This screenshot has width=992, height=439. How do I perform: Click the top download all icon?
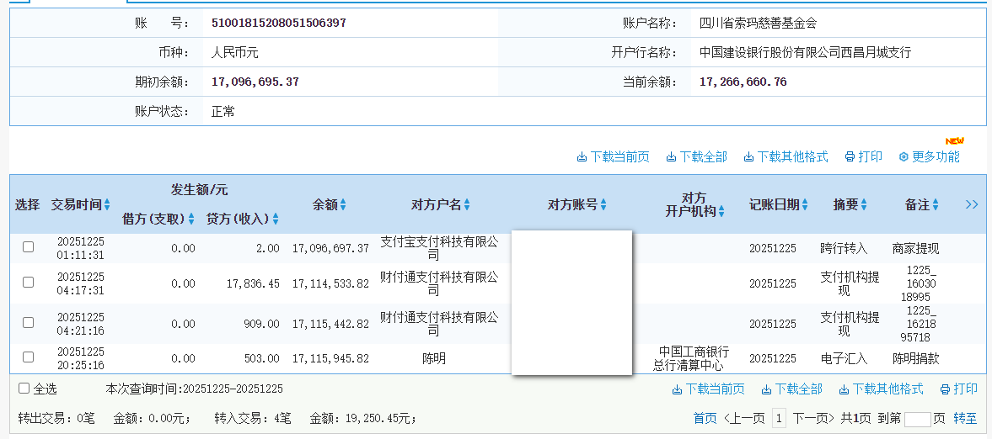[x=671, y=157]
